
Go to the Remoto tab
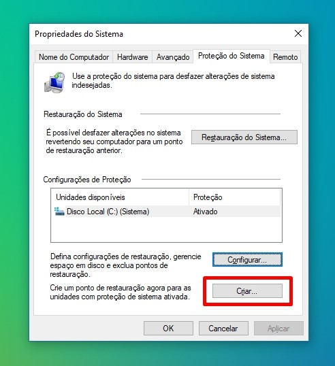pyautogui.click(x=285, y=57)
